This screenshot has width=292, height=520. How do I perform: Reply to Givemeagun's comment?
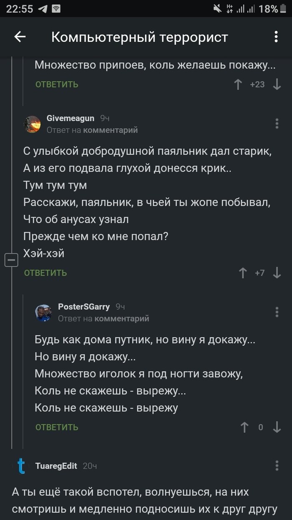[45, 273]
